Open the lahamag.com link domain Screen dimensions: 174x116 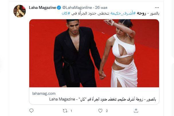click(x=44, y=93)
